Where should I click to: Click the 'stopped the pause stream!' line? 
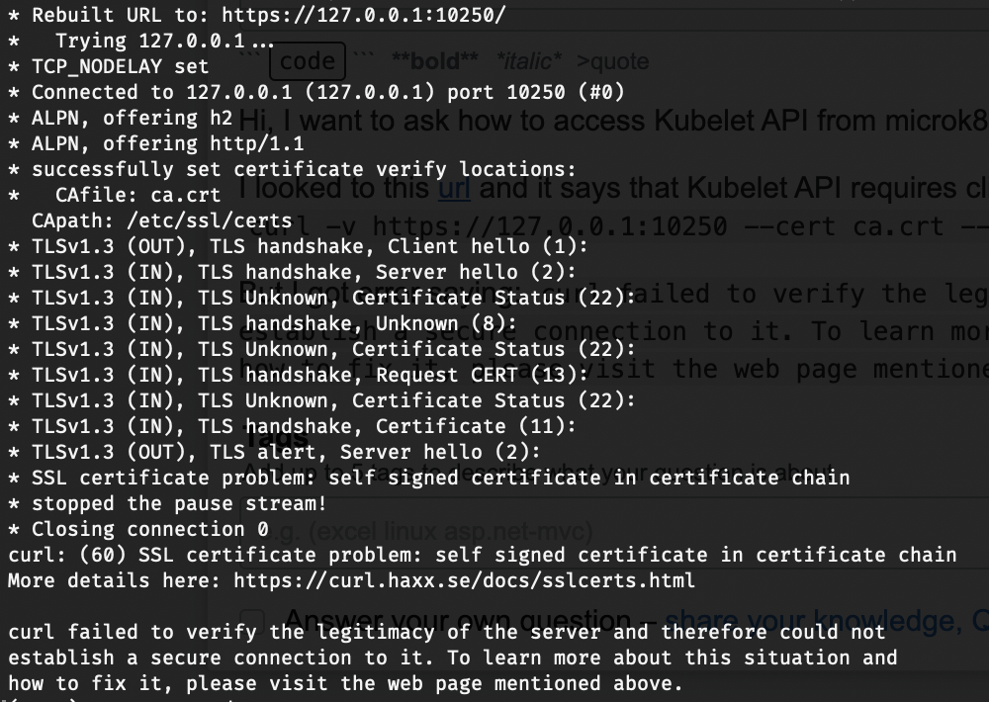(x=167, y=503)
